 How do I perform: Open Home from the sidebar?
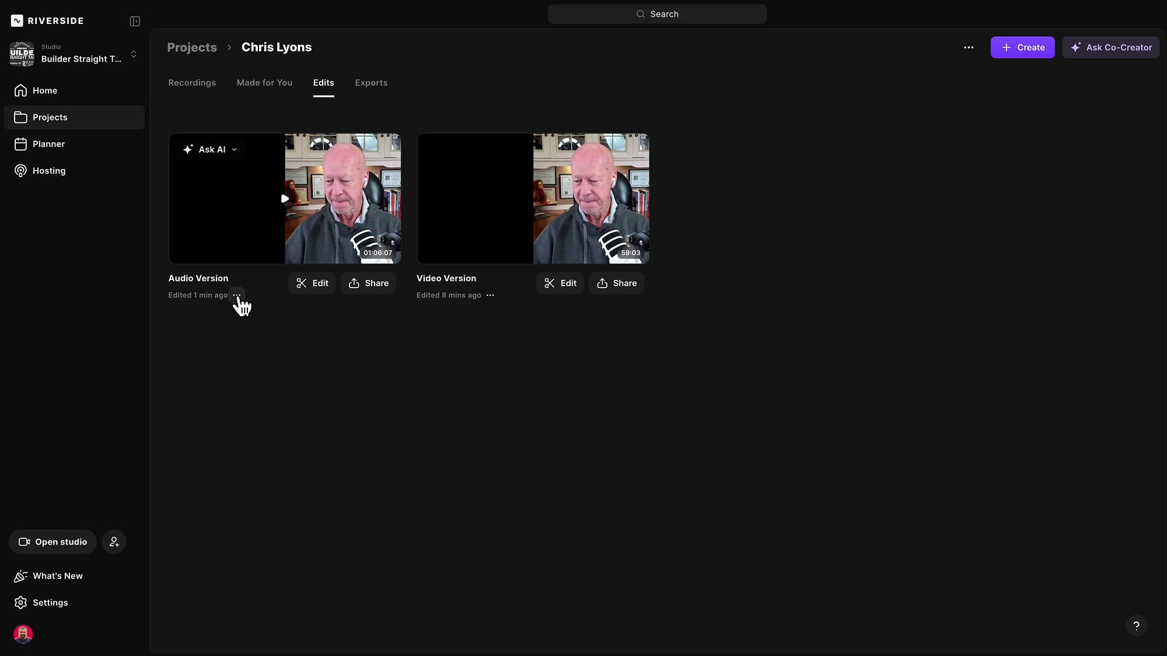tap(44, 90)
